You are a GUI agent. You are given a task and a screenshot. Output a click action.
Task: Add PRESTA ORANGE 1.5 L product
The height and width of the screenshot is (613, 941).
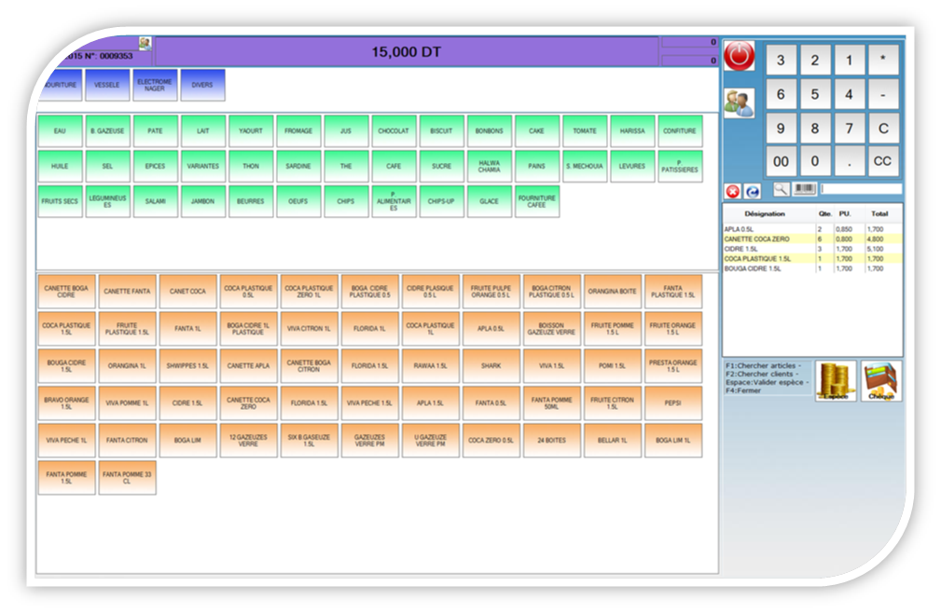click(x=672, y=366)
